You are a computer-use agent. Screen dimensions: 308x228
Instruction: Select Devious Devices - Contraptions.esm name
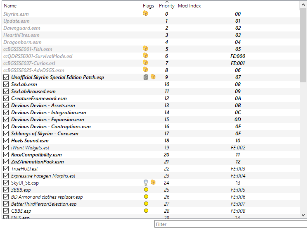[x=51, y=127]
